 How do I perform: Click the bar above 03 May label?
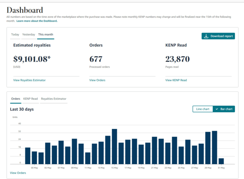click(34, 158)
